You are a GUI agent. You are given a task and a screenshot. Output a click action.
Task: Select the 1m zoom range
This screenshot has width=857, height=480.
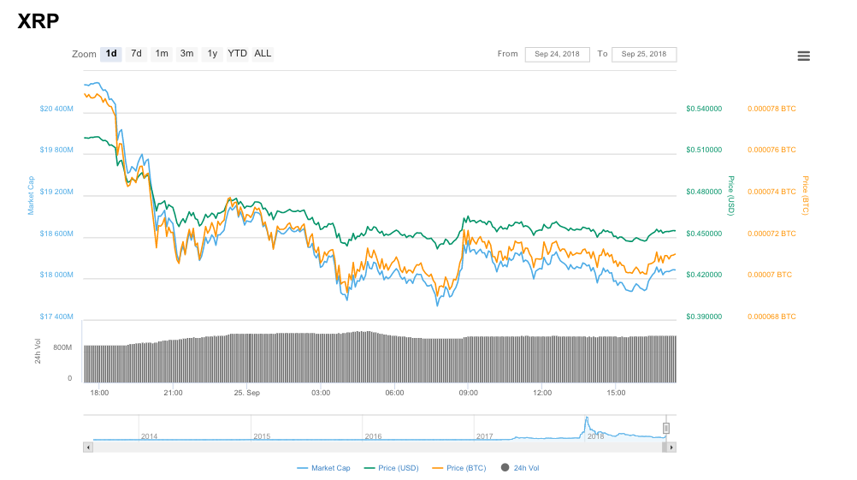tap(162, 54)
